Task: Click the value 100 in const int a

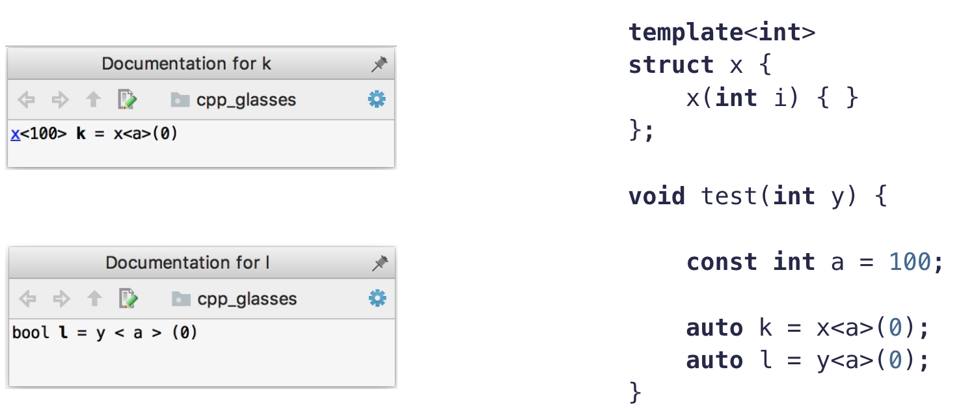Action: 910,262
